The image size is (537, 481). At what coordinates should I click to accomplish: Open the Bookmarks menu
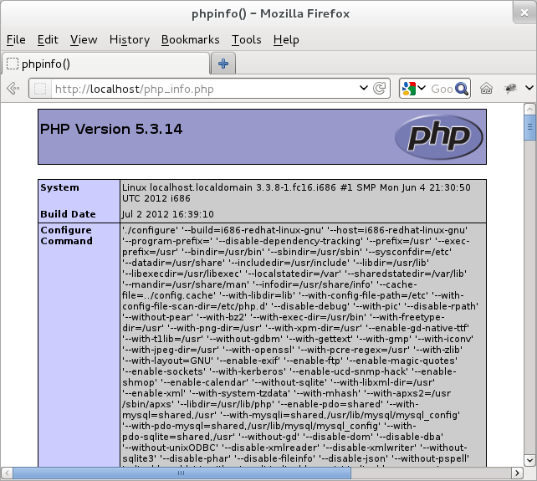(190, 39)
